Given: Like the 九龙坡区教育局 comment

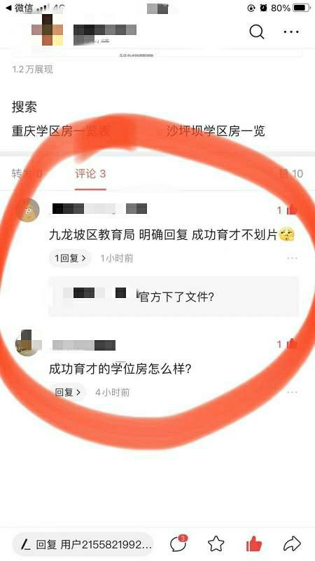Looking at the screenshot, I should click(291, 210).
